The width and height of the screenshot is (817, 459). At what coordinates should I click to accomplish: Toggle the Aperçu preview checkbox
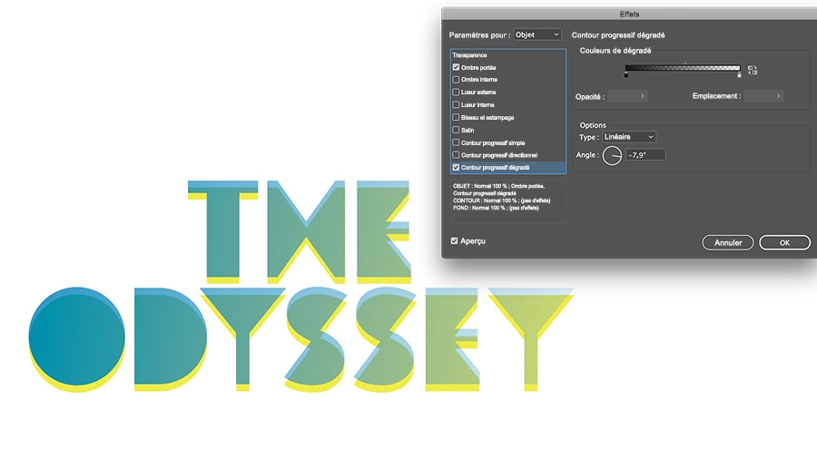coord(455,241)
